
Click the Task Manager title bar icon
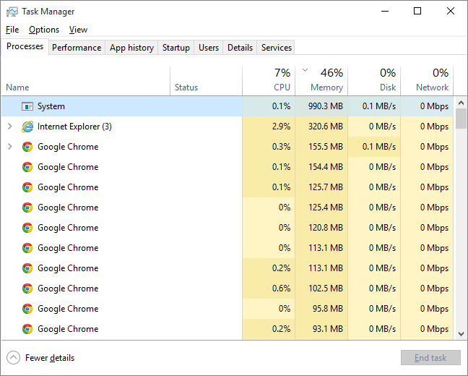(12, 12)
